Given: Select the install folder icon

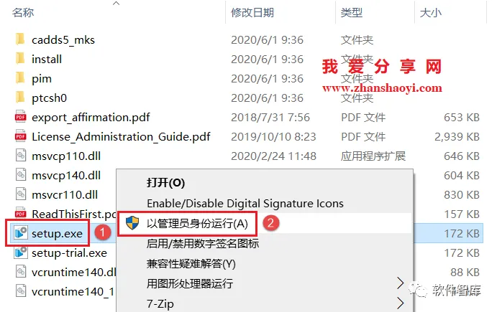Looking at the screenshot, I should click(x=20, y=59).
